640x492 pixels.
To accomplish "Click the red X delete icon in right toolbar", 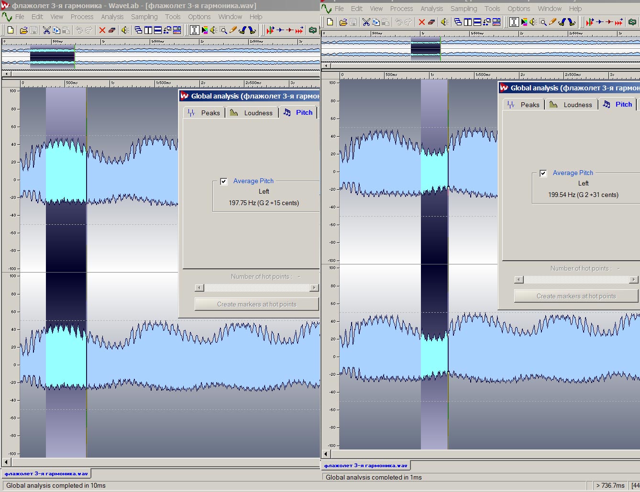I will pos(421,22).
